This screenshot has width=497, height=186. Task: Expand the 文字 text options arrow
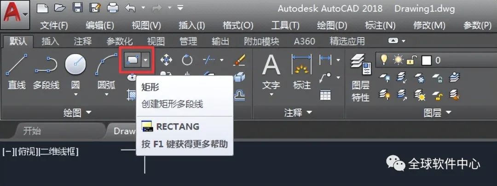tap(272, 94)
